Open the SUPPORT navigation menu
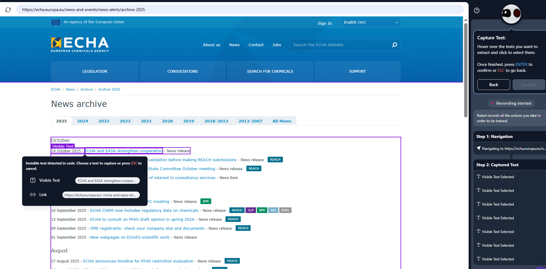Image resolution: width=546 pixels, height=269 pixels. pyautogui.click(x=358, y=71)
